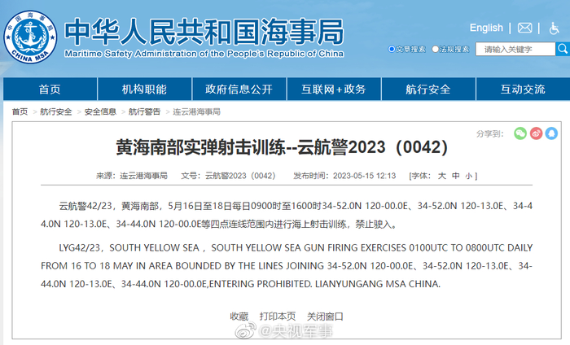Click the 分享到 label
Viewport: 570px width, 345px height.
(x=490, y=134)
